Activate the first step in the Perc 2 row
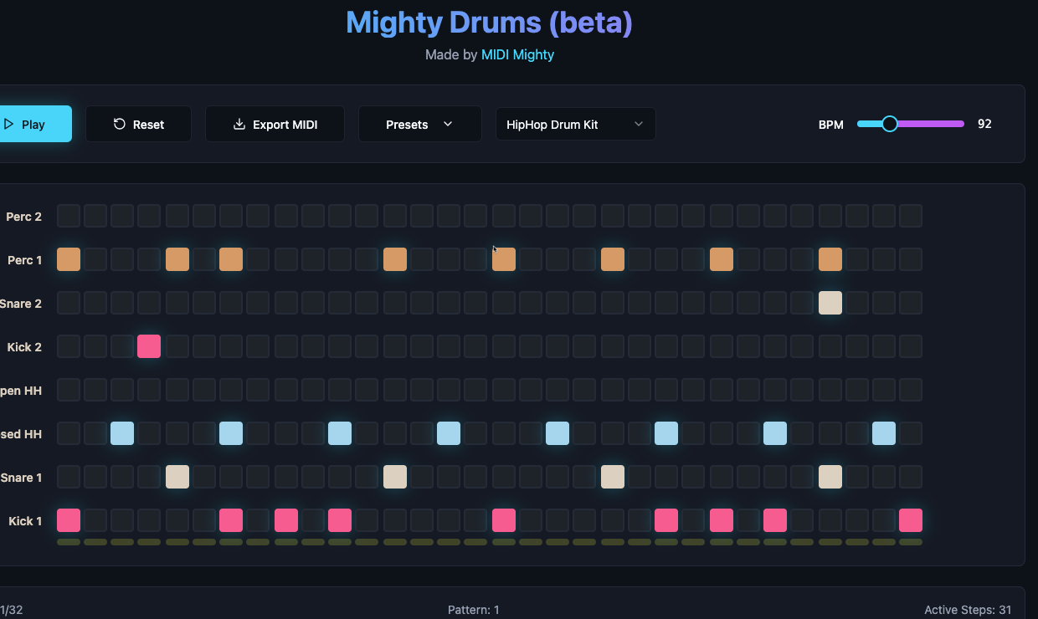 (68, 216)
